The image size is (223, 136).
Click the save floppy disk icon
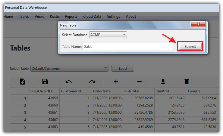(45, 82)
